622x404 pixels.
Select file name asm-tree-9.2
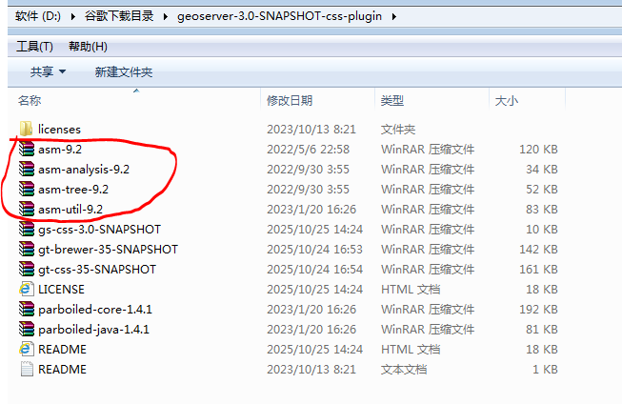(x=73, y=190)
